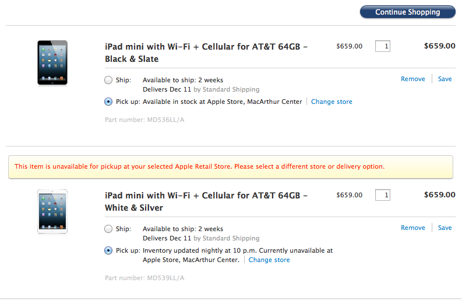Save the Black & Slate iPad mini for later
Viewport: 462px width, 300px height.
click(445, 79)
